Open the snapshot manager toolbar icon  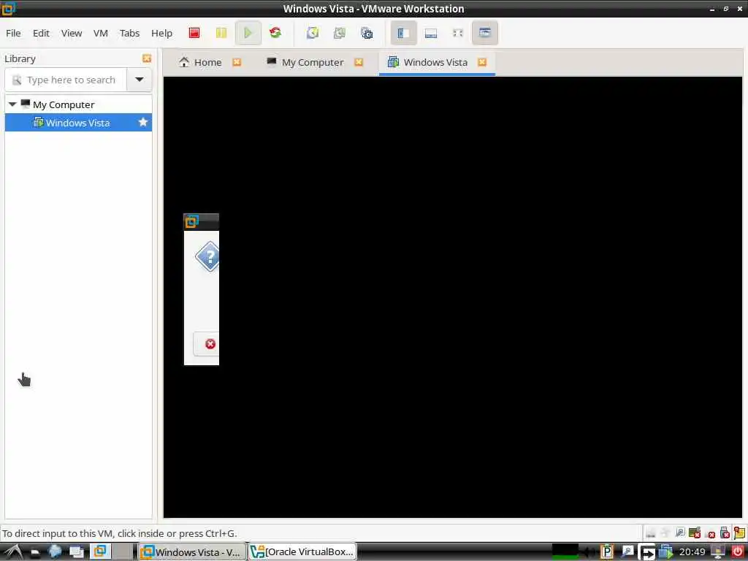[x=367, y=33]
